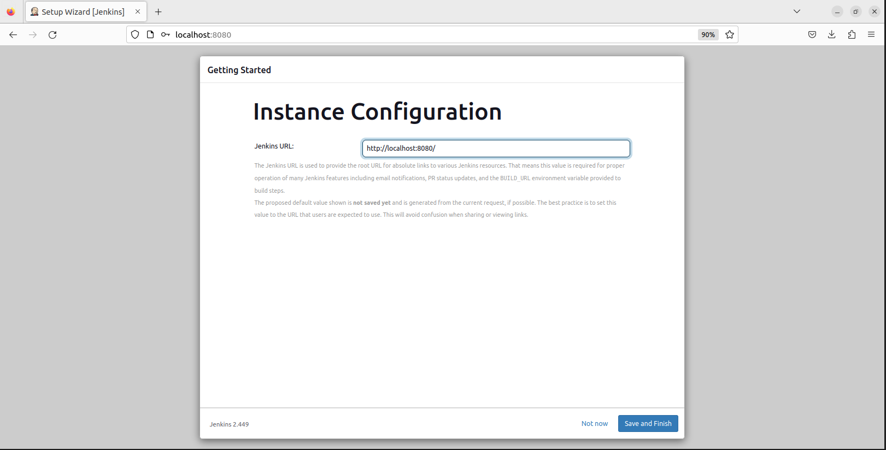
Task: Click the Firefox View icon
Action: coord(11,11)
